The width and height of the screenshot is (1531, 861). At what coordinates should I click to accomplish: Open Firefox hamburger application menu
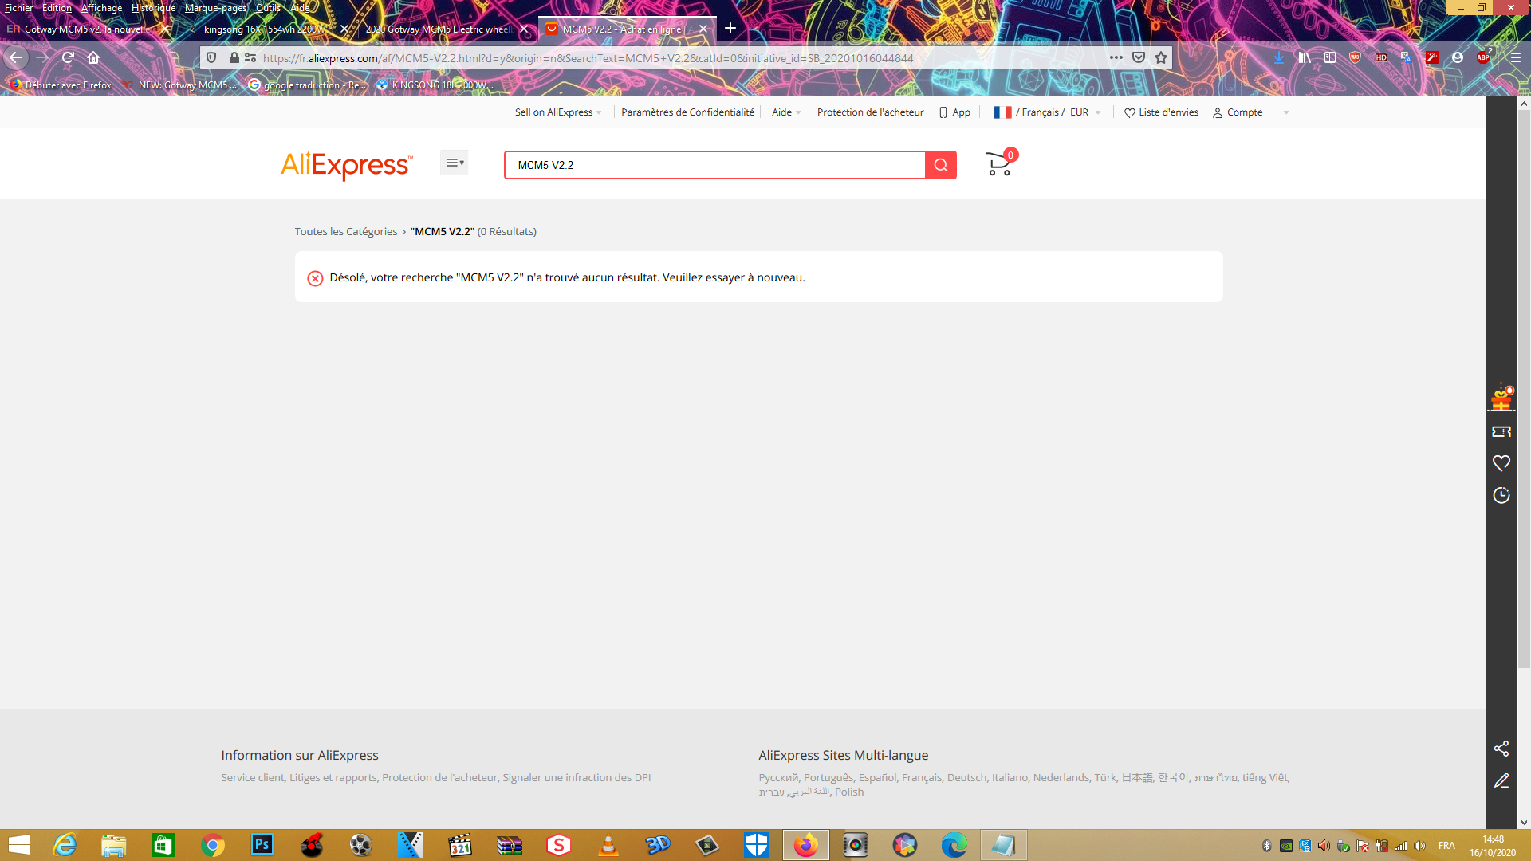1516,57
